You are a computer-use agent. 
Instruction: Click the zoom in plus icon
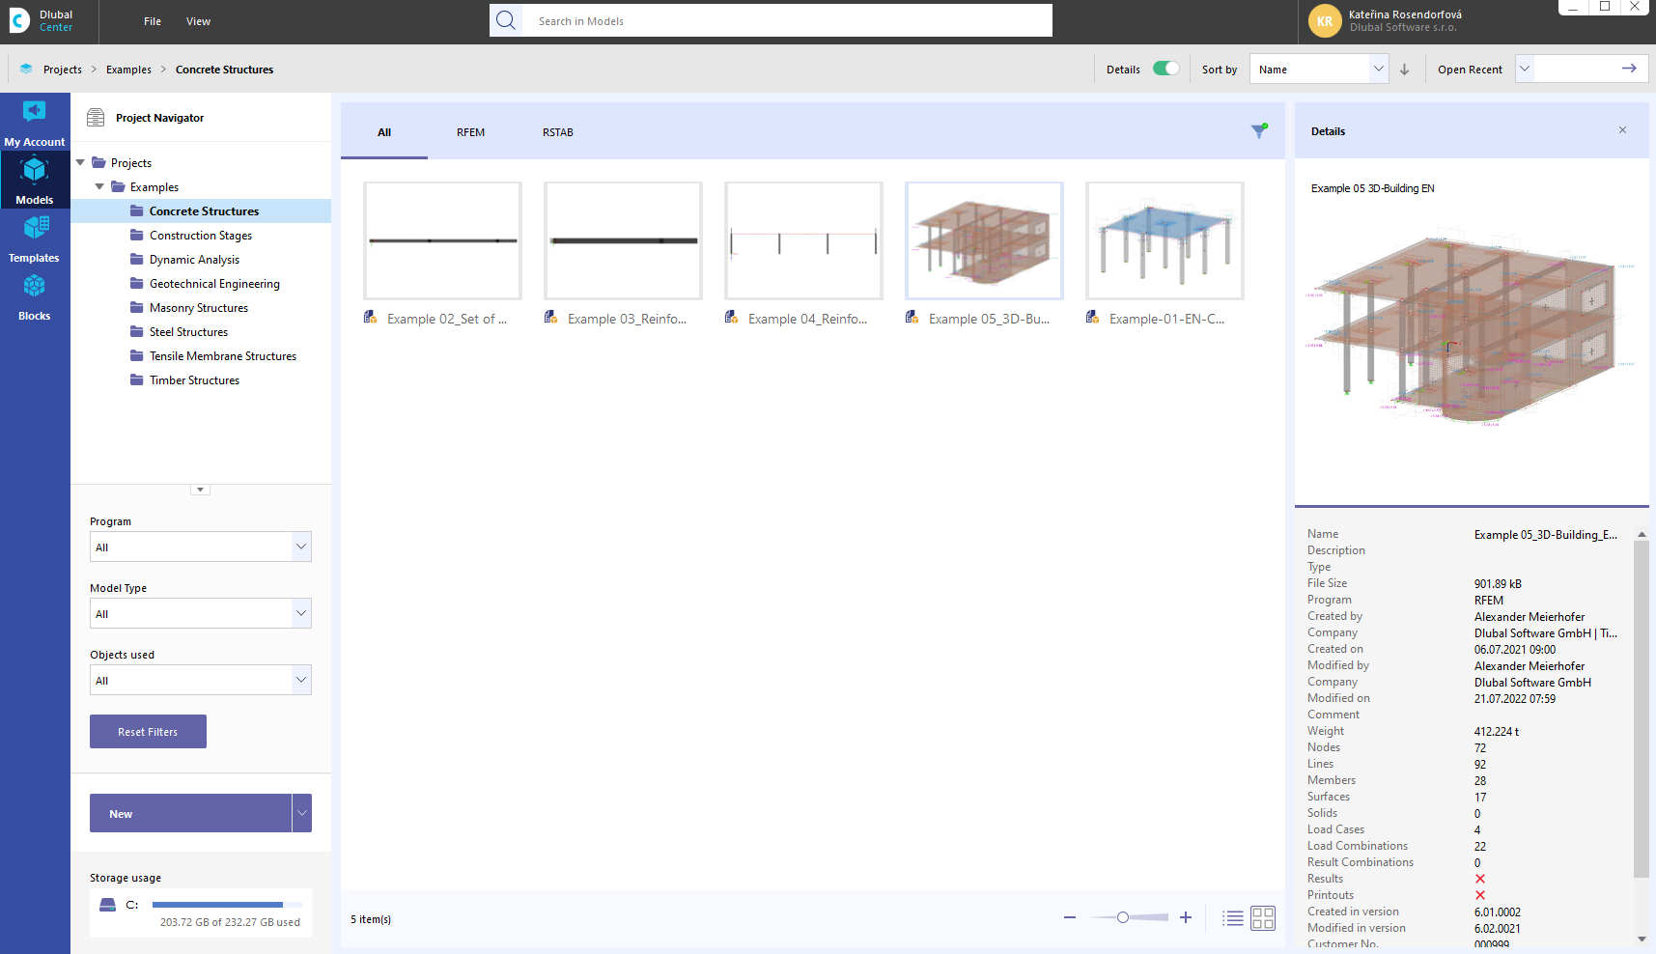(1186, 918)
